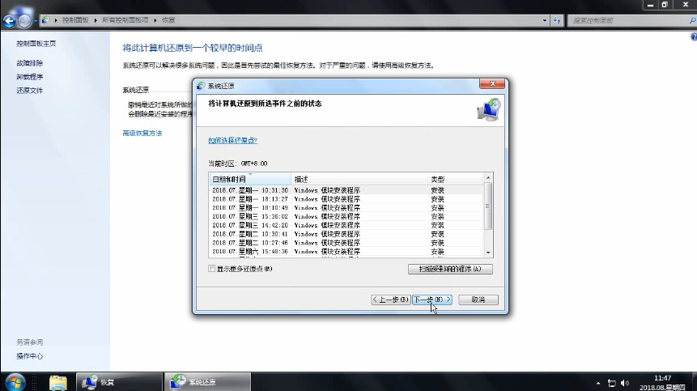This screenshot has height=391, width=697.
Task: Open Windows Explorer from taskbar
Action: [58, 383]
